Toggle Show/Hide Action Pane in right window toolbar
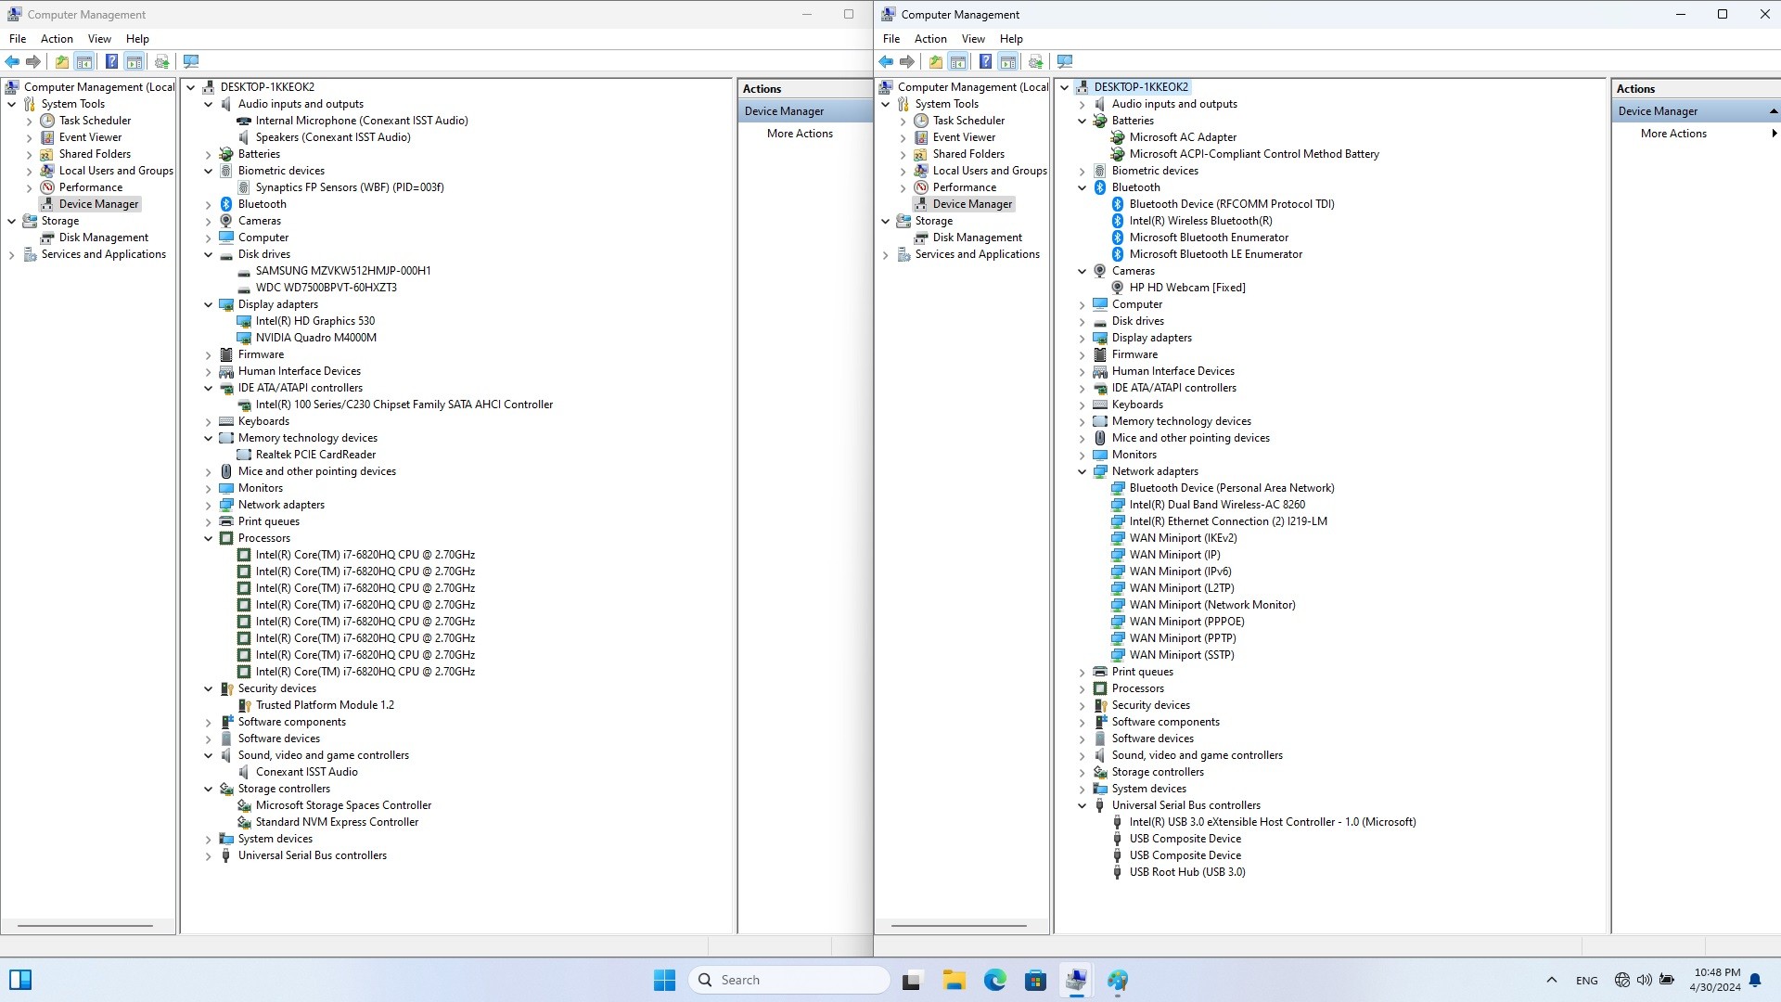Viewport: 1781px width, 1002px height. point(1008,62)
